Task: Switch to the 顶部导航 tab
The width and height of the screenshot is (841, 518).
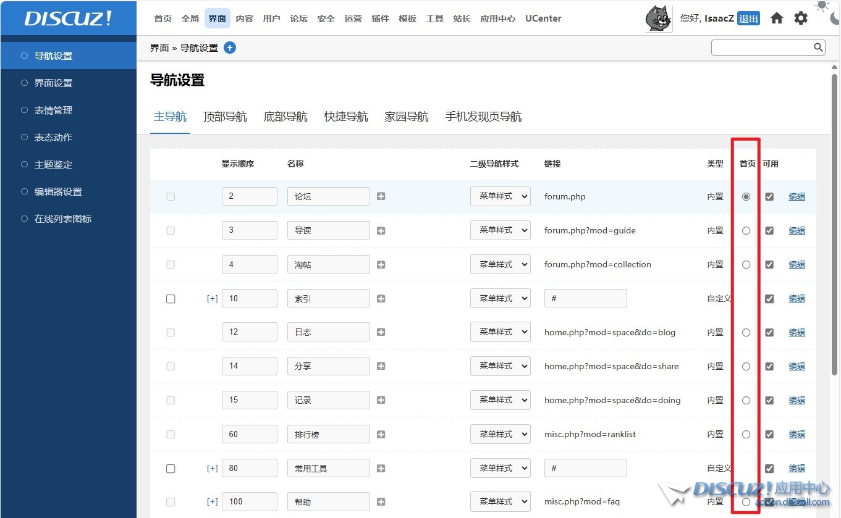Action: (x=225, y=117)
